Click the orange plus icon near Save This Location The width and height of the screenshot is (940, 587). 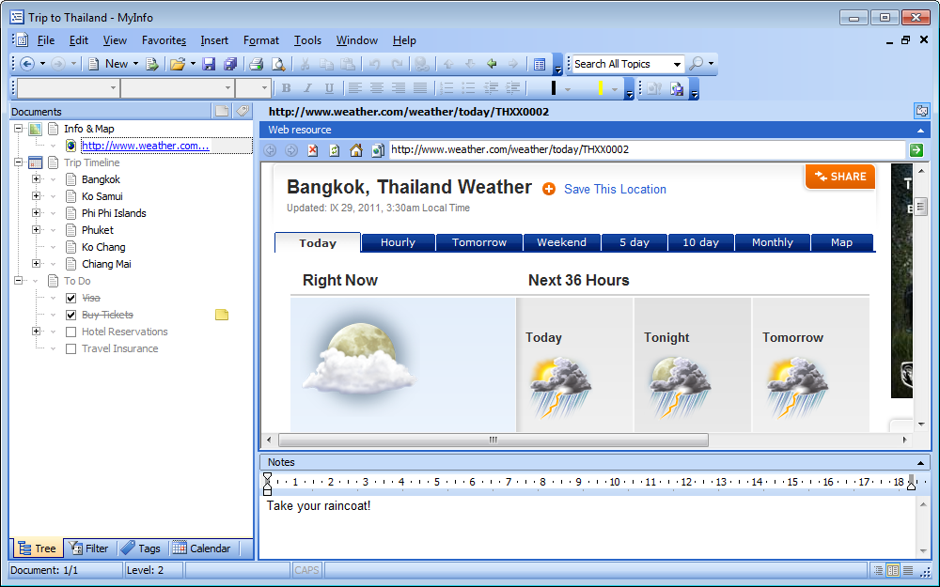(549, 190)
